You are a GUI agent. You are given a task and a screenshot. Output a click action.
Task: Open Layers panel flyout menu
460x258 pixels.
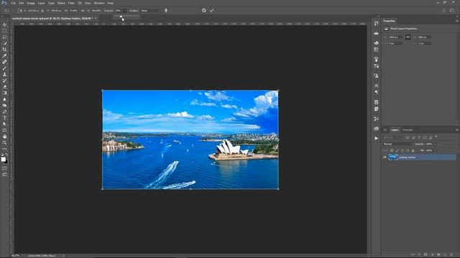click(x=457, y=130)
